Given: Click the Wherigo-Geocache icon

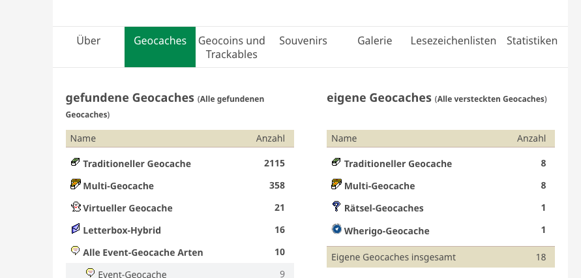Looking at the screenshot, I should tap(336, 229).
